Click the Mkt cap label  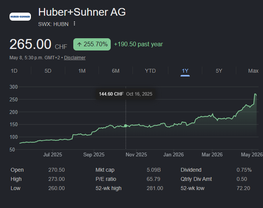tap(105, 170)
